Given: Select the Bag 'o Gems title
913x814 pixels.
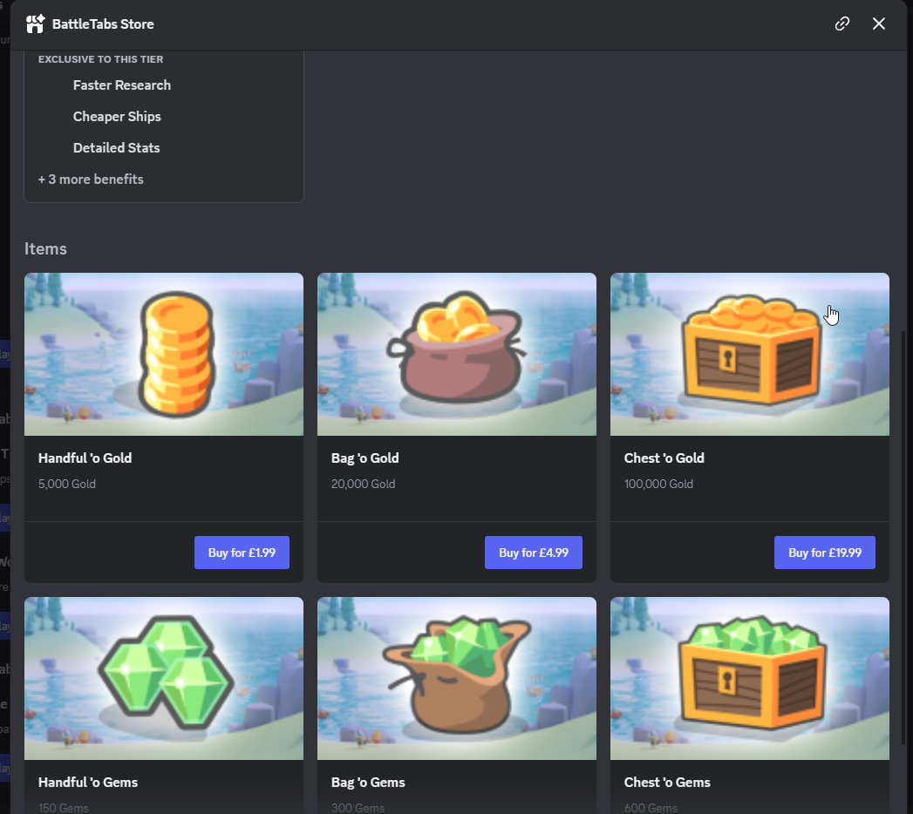Looking at the screenshot, I should pos(368,783).
